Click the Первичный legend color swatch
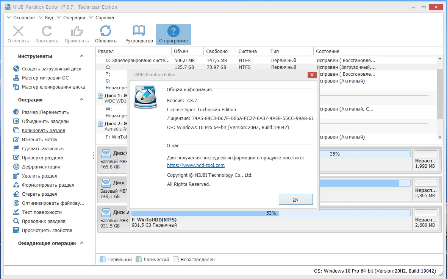This screenshot has height=279, width=447. pos(103,260)
